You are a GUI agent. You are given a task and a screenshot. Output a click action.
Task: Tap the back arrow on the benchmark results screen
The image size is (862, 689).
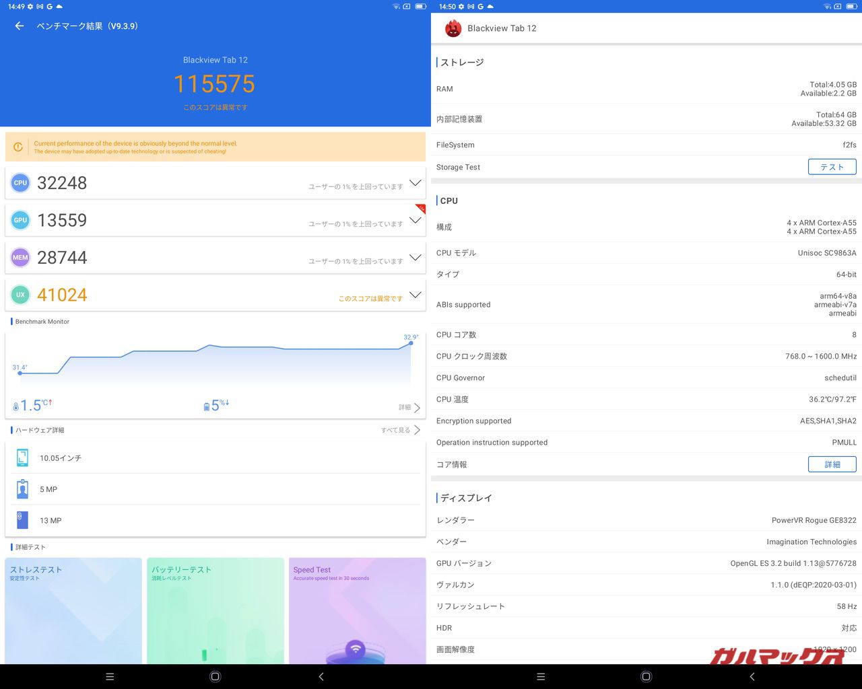[18, 26]
